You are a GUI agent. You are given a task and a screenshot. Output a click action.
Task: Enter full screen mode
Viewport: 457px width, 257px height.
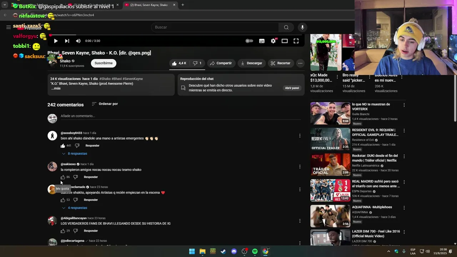(296, 41)
